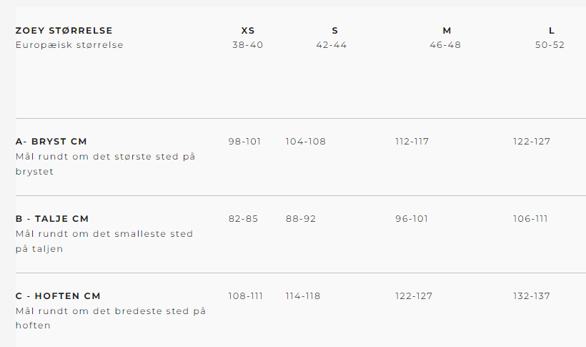Select the XS size column header
The width and height of the screenshot is (586, 347).
[x=248, y=31]
